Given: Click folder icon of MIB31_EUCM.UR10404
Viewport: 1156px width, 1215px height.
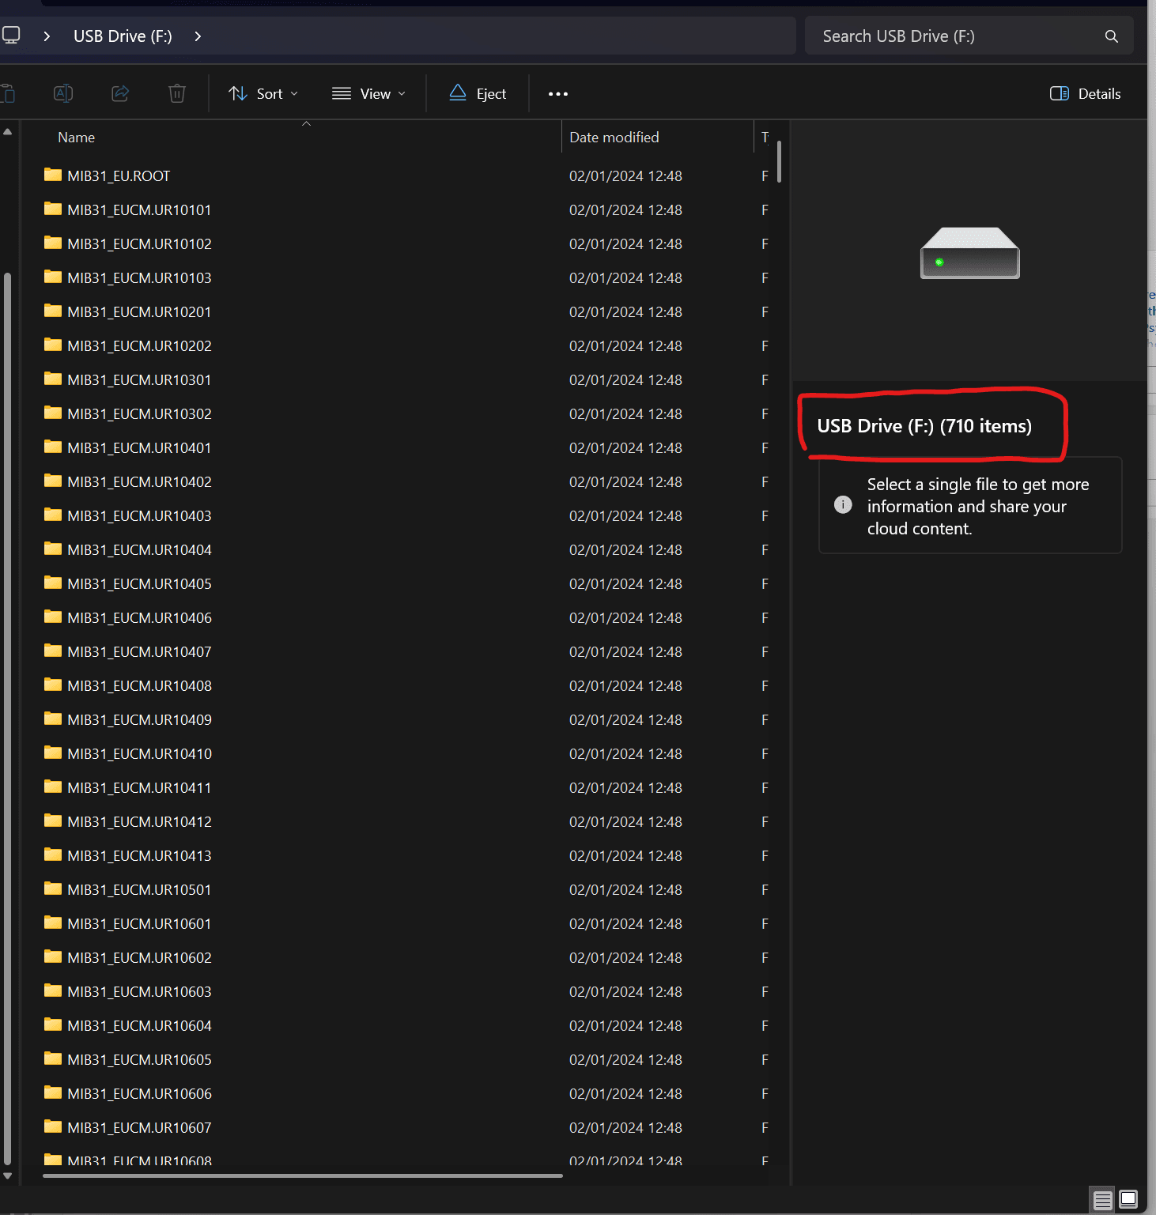Looking at the screenshot, I should [53, 549].
